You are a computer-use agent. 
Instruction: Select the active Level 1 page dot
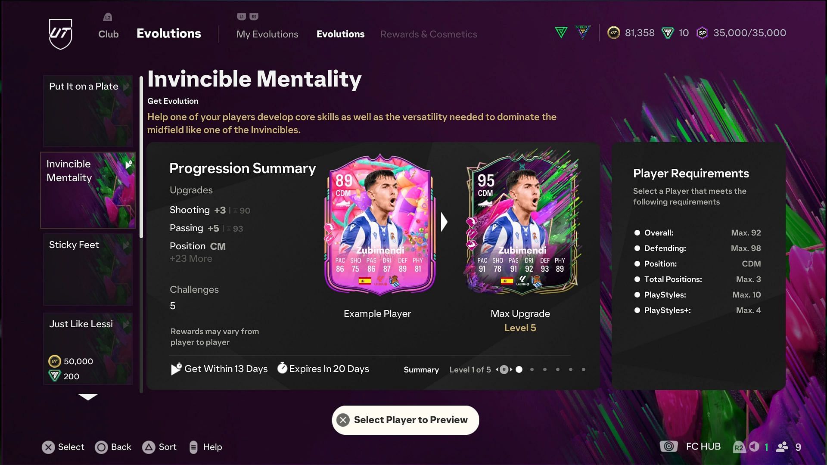(519, 369)
